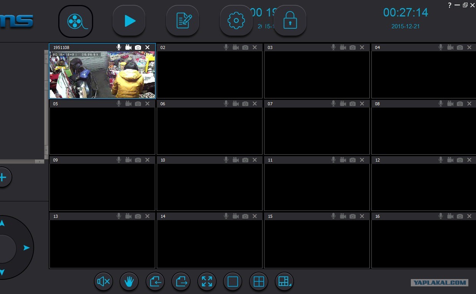Switch to single-window layout
The height and width of the screenshot is (294, 476).
(x=233, y=282)
